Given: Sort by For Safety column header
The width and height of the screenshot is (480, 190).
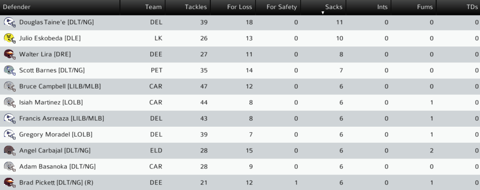Looking at the screenshot, I should click(281, 7).
